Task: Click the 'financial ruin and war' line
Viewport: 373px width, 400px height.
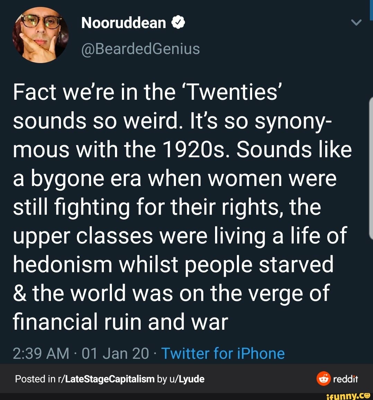Action: pos(121,322)
